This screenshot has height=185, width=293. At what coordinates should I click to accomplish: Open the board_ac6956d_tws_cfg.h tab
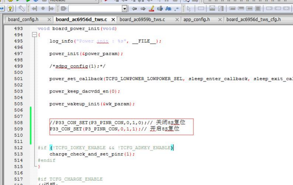253,19
